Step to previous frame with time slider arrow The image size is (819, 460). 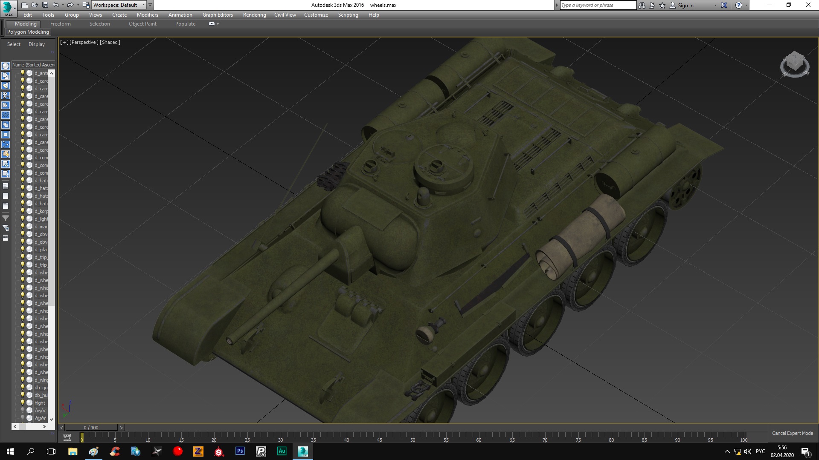tap(61, 428)
